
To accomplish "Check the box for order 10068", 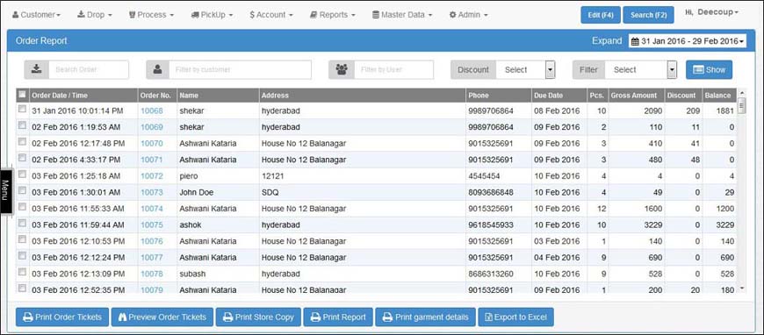I will click(23, 110).
